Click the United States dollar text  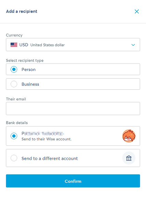coord(48,45)
